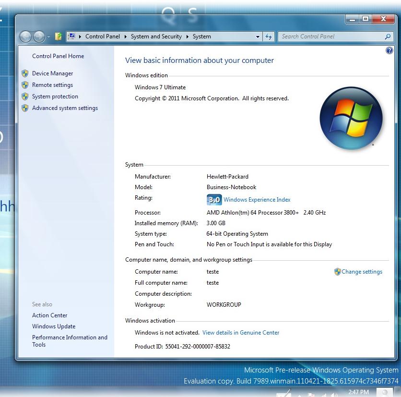Click 'teste' in the Computer name row
The height and width of the screenshot is (397, 401).
coord(212,272)
